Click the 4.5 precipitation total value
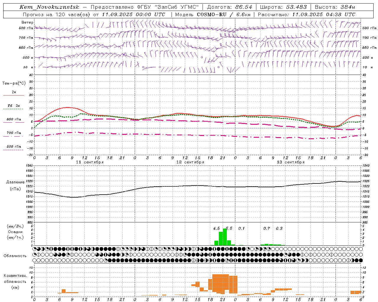The height and width of the screenshot is (302, 378). 216,229
